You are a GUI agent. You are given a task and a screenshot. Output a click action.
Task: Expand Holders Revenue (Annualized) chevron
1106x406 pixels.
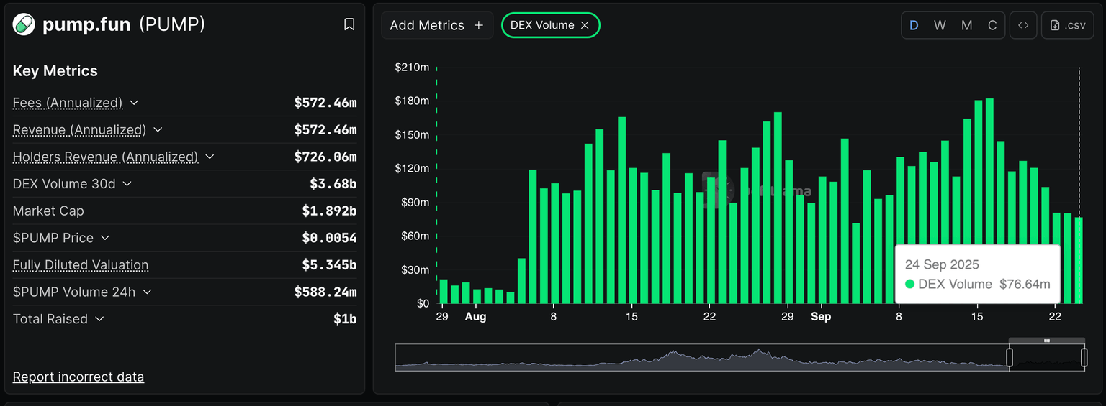(x=210, y=157)
